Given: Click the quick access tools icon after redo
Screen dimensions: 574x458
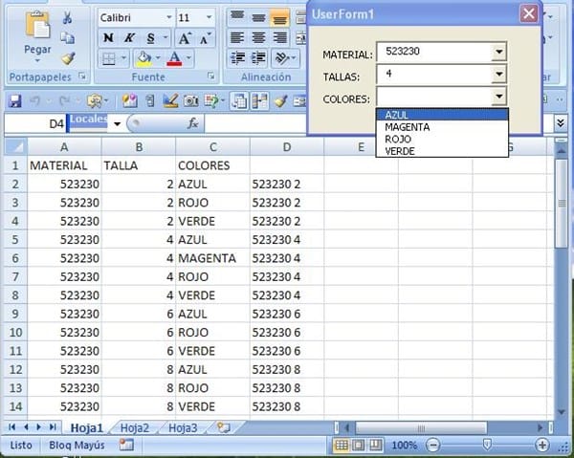Looking at the screenshot, I should point(95,100).
